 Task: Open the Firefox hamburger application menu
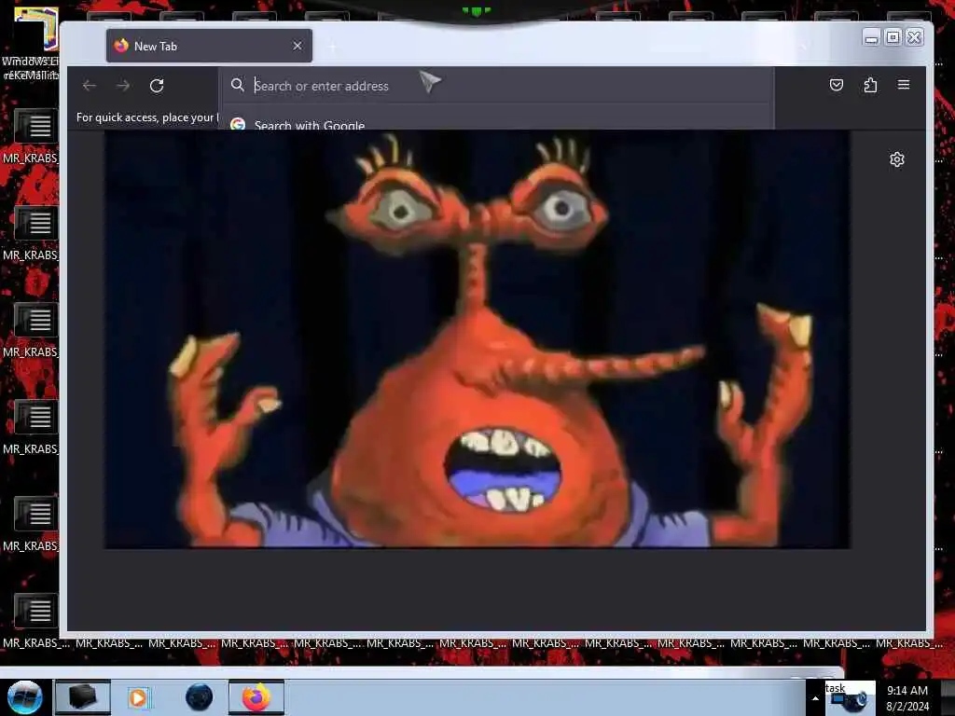tap(904, 85)
